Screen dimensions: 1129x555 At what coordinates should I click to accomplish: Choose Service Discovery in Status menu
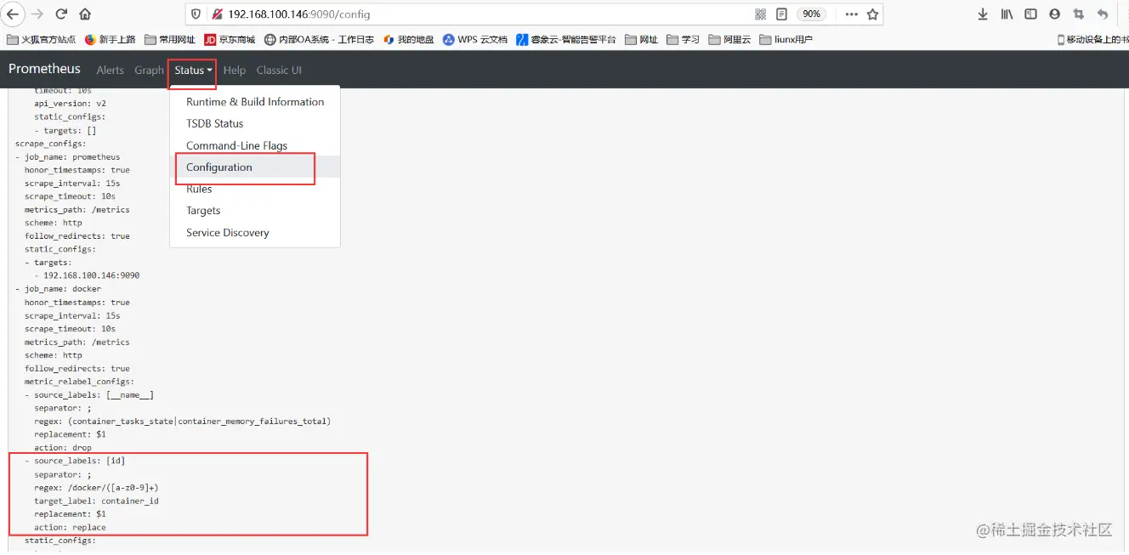[255, 233]
